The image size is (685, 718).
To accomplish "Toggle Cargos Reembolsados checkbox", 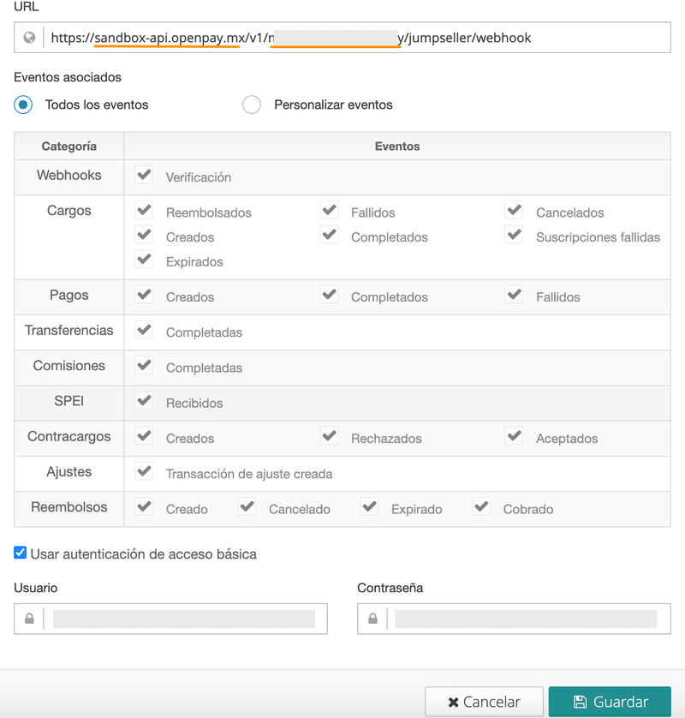I will tap(144, 210).
